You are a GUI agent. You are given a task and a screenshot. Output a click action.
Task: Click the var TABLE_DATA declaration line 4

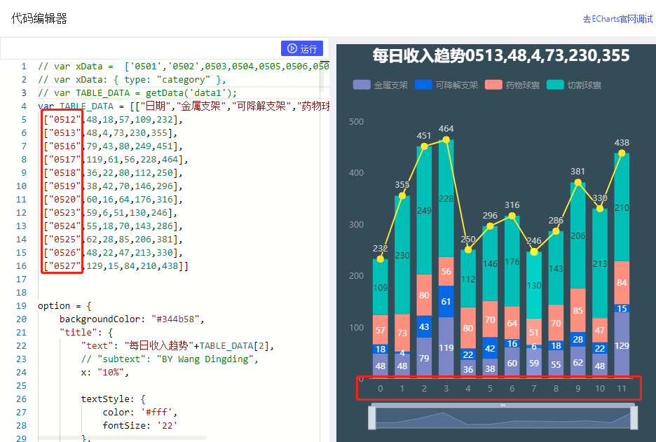coord(183,106)
